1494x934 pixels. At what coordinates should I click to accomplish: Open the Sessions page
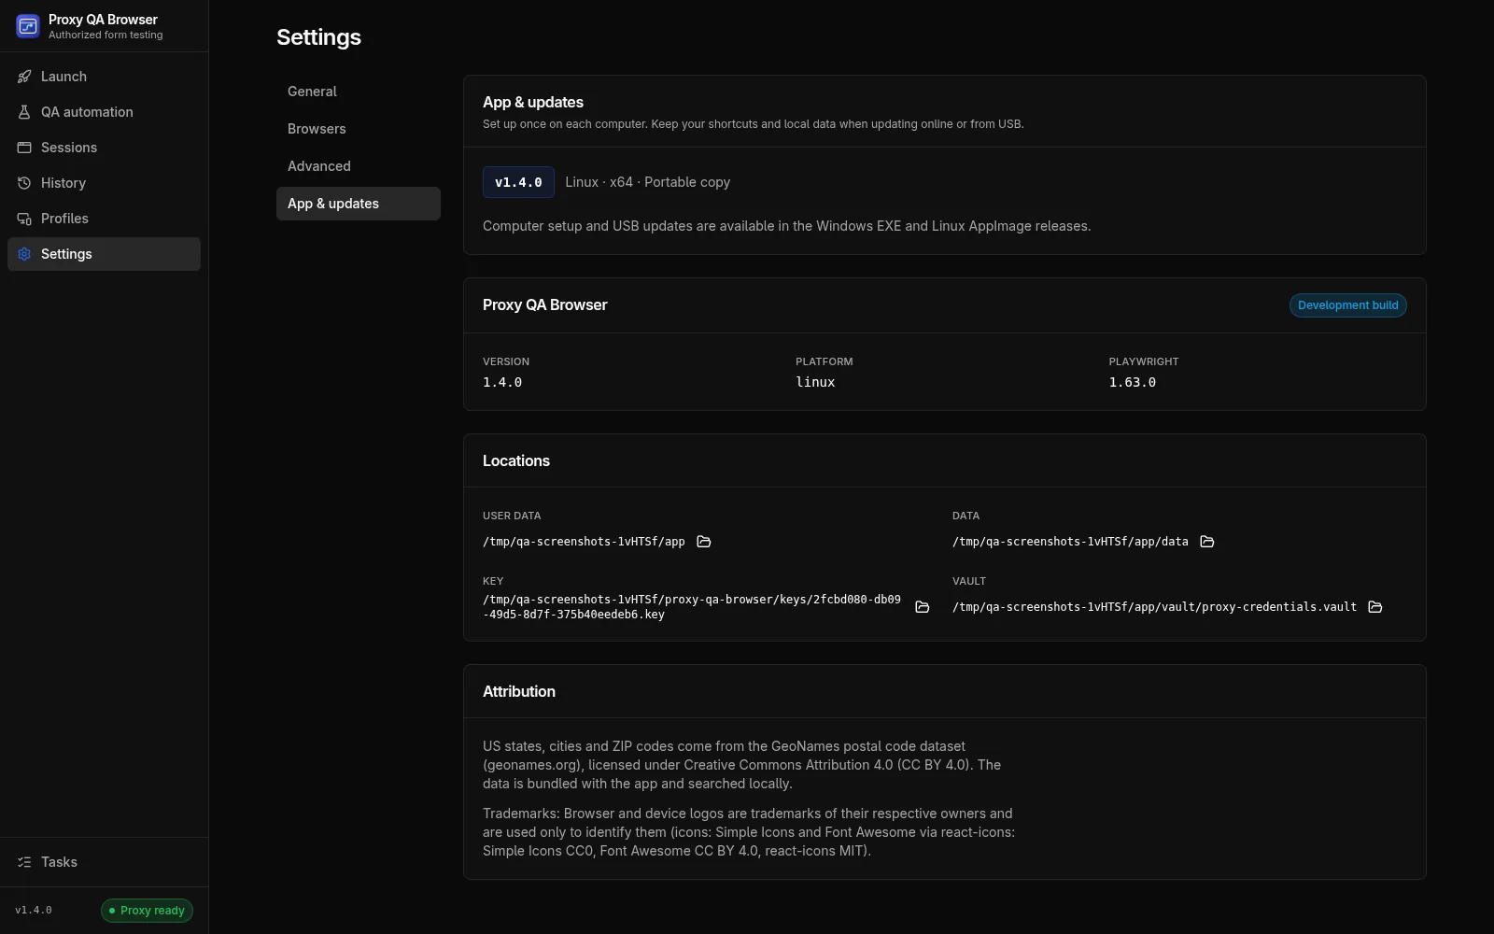[104, 148]
